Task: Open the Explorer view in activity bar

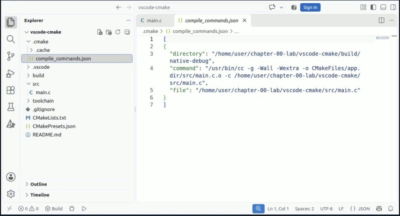Action: [11, 22]
